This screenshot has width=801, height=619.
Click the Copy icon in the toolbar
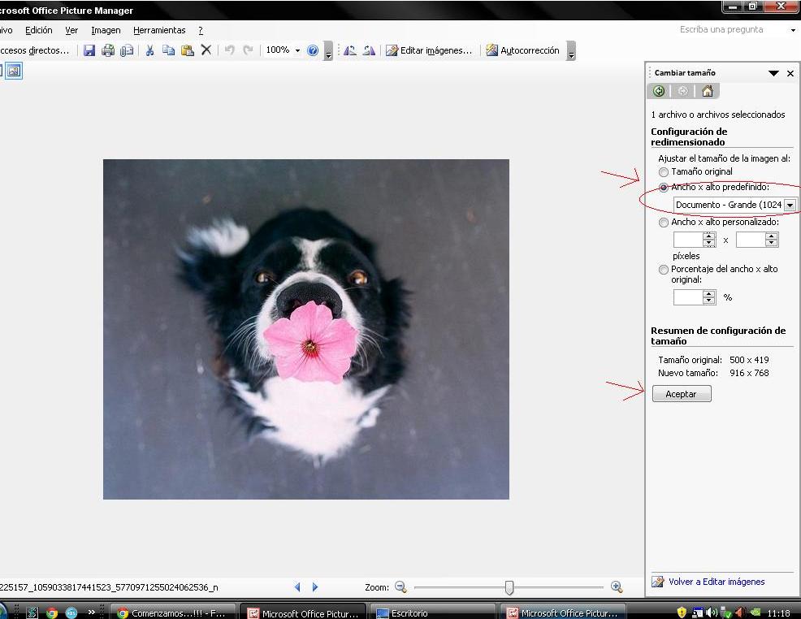point(169,50)
